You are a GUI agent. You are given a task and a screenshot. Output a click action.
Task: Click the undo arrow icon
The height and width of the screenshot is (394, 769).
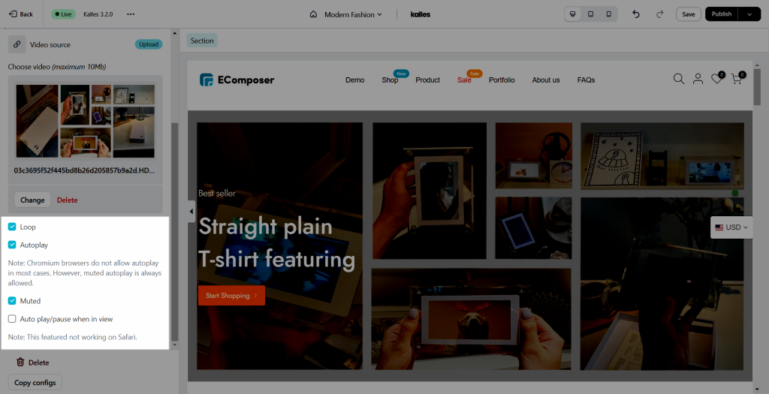[636, 14]
